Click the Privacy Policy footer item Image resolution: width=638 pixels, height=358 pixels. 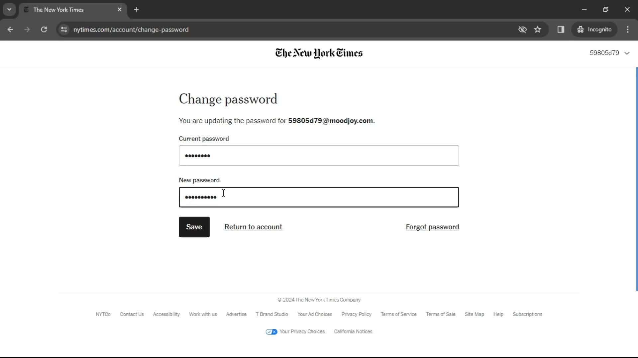pos(356,314)
